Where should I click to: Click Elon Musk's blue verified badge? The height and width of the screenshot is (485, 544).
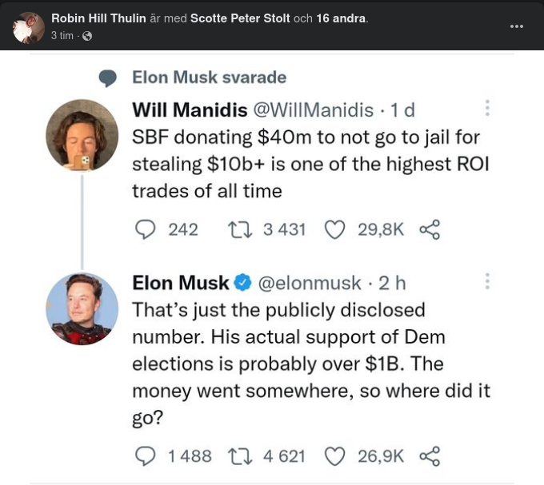(243, 282)
